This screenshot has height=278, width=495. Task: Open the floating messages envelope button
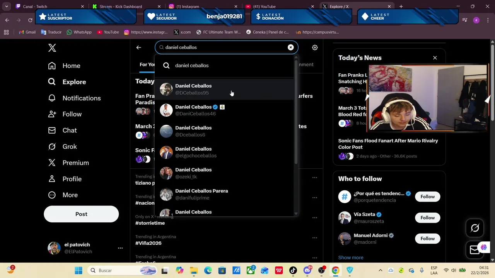tap(475, 250)
